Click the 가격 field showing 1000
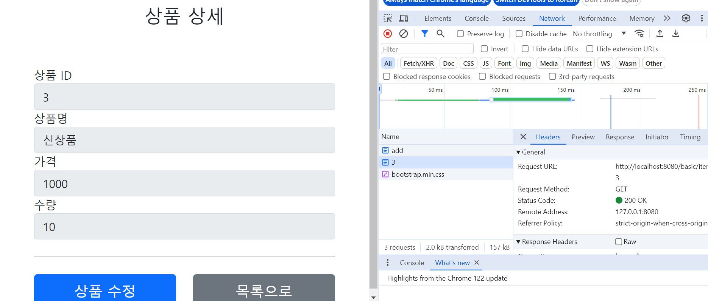The width and height of the screenshot is (708, 301). point(184,183)
